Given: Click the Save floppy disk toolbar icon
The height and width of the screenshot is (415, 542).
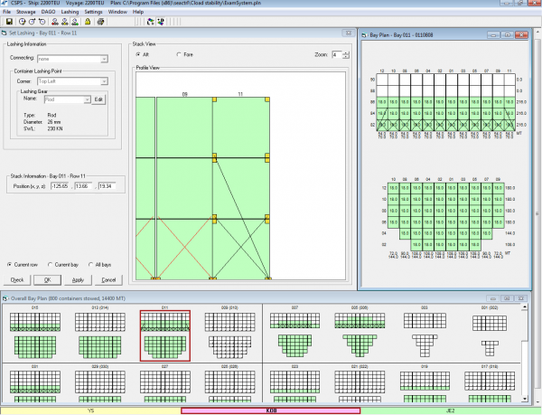Looking at the screenshot, I should (7, 22).
